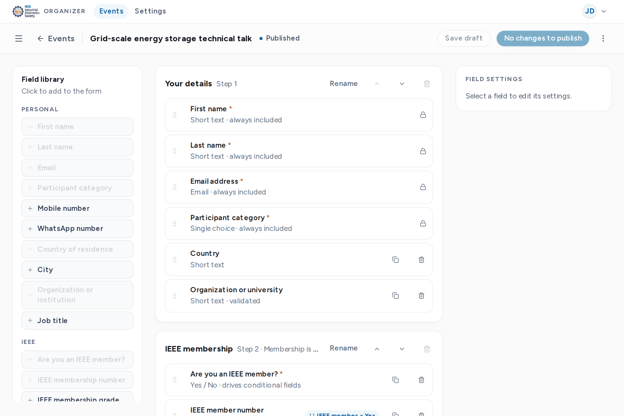Add Mobile number field to form

[x=77, y=208]
